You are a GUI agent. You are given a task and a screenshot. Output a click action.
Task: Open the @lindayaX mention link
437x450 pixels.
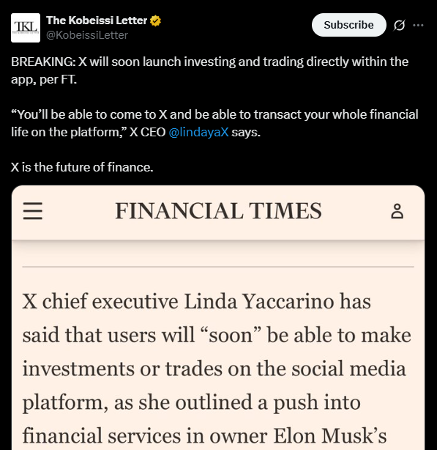tap(198, 133)
